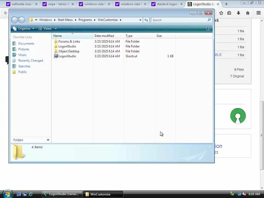Expand the arrow after the WinCustomize breadcrumb
Screen dimensions: 264x198
click(121, 20)
